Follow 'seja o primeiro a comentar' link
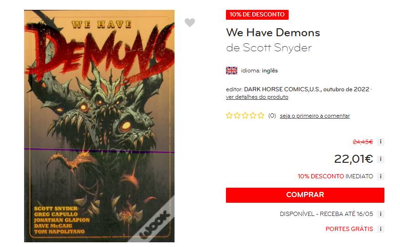The height and width of the screenshot is (247, 400). [x=315, y=116]
